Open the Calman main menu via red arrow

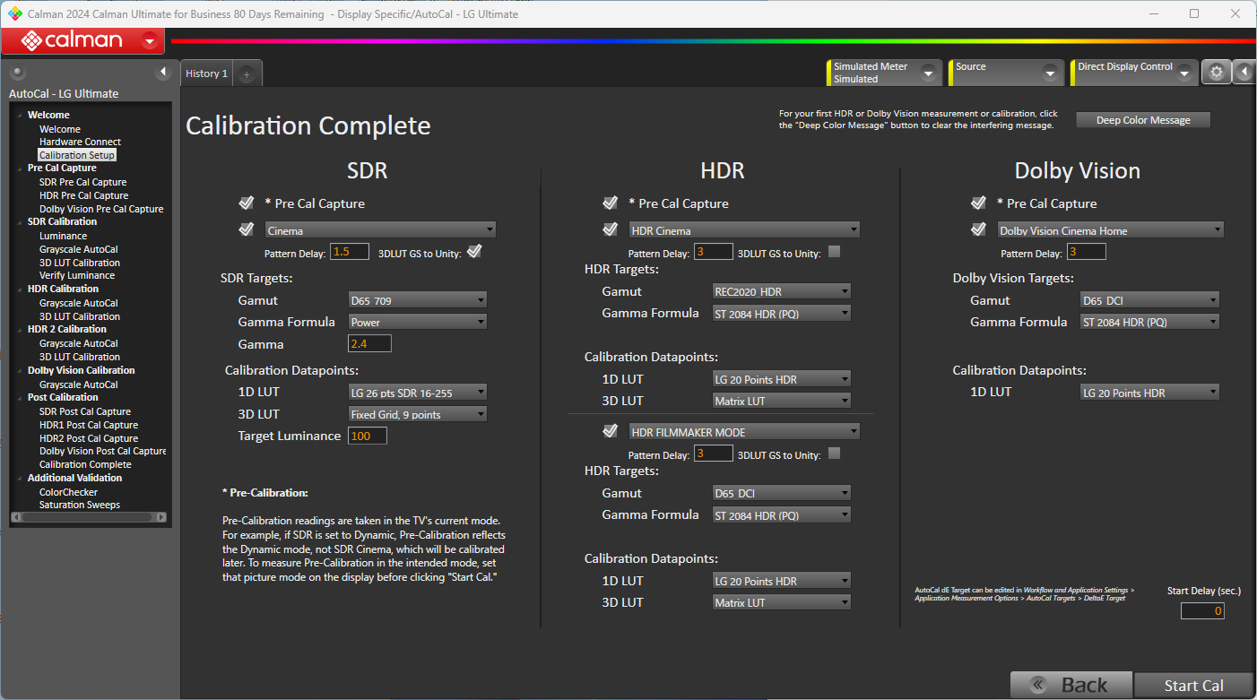151,40
